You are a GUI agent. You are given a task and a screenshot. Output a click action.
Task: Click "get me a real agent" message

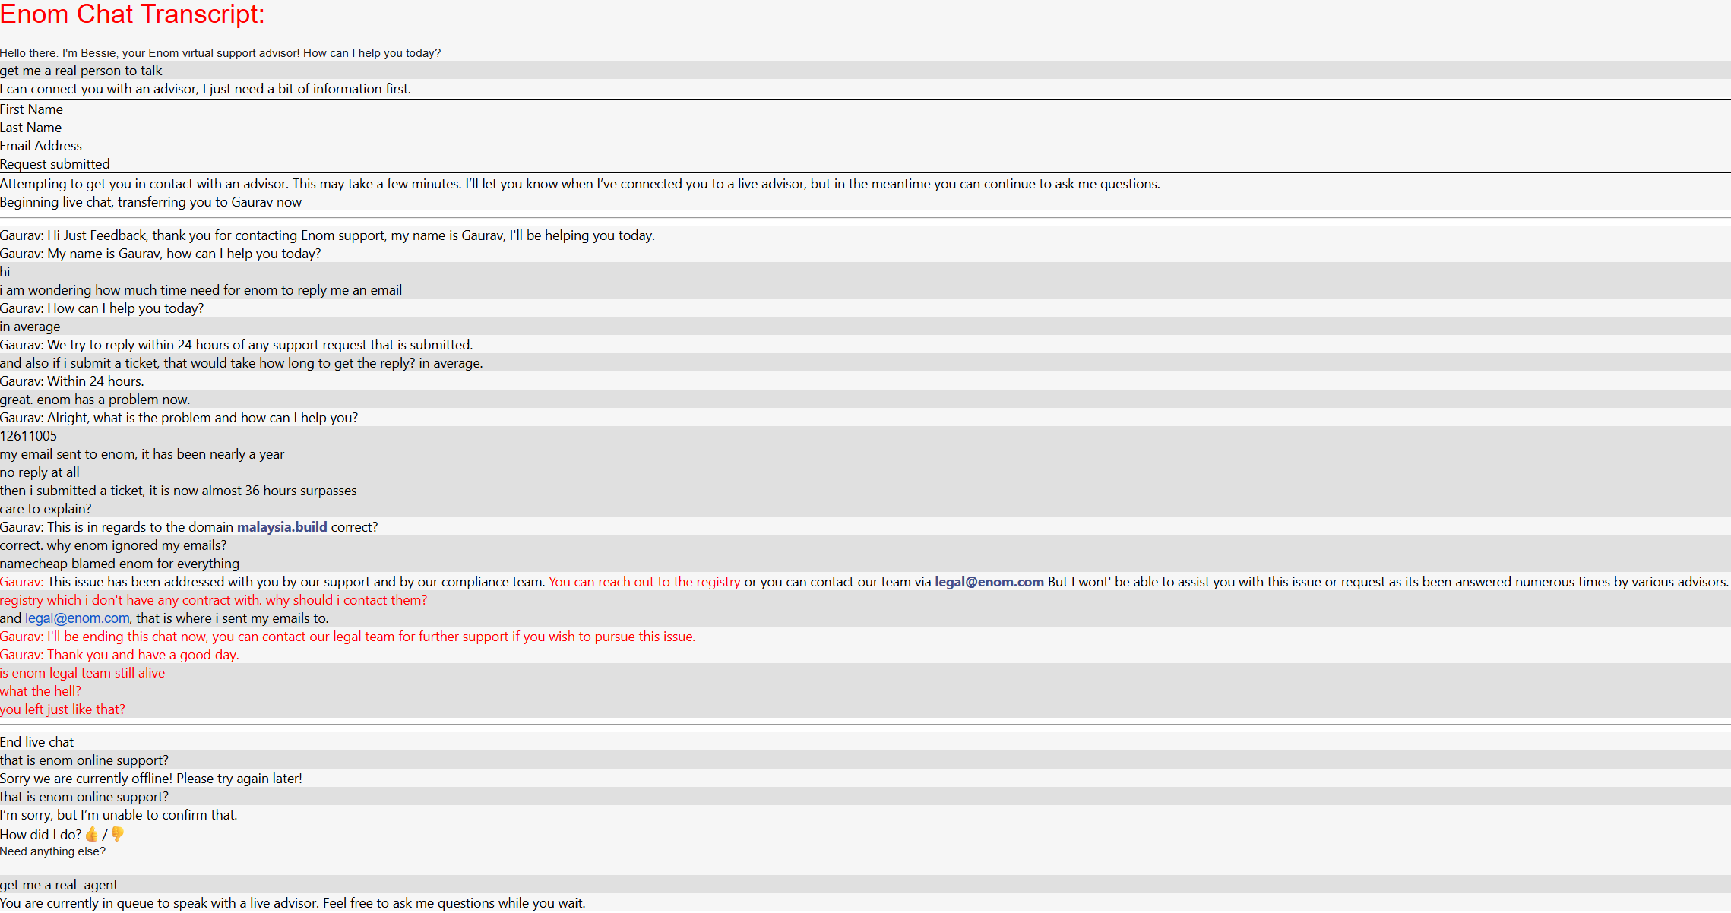tap(59, 885)
